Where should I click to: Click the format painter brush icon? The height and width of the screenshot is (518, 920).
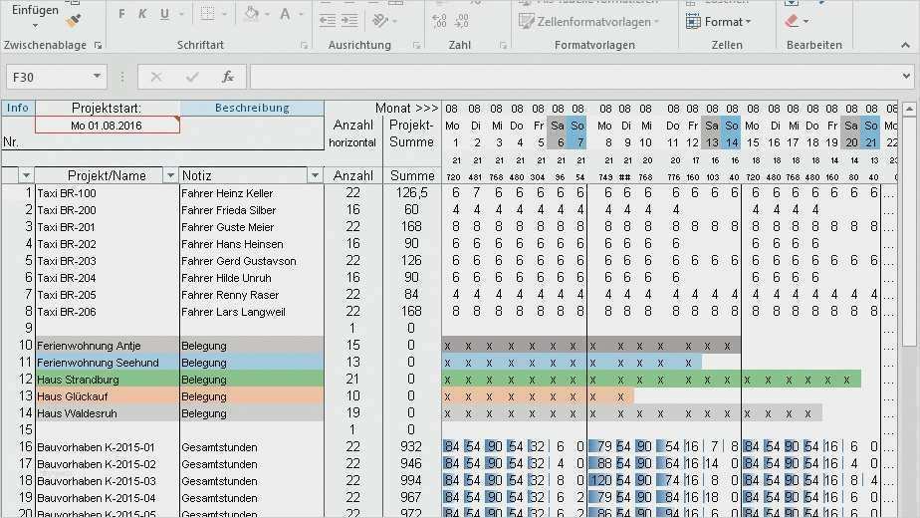pos(74,21)
